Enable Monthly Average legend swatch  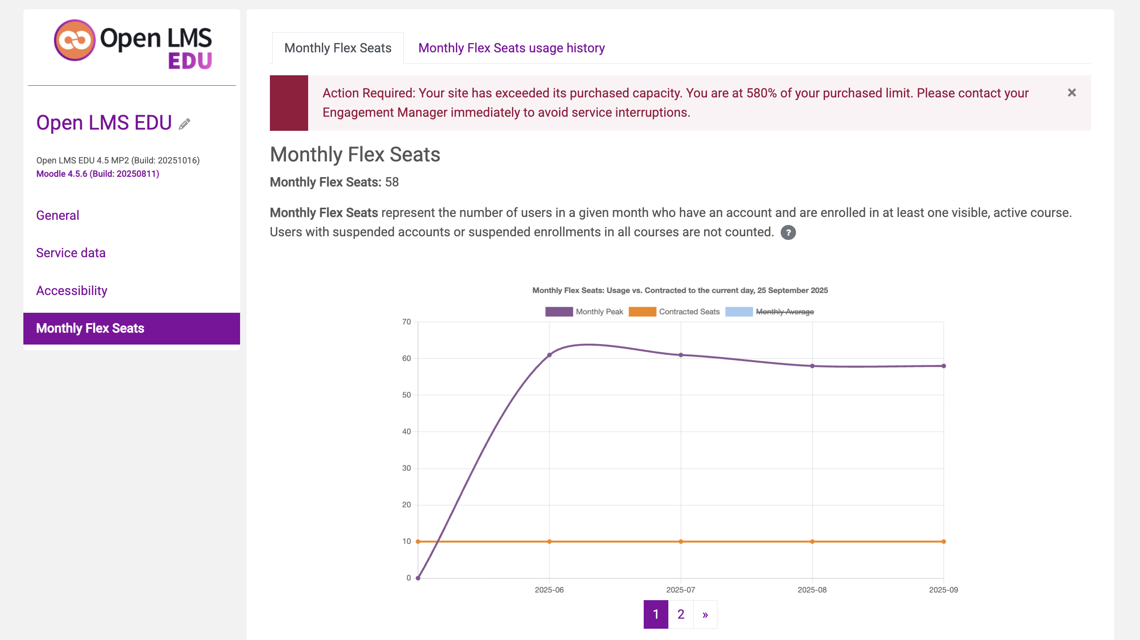[x=739, y=312]
